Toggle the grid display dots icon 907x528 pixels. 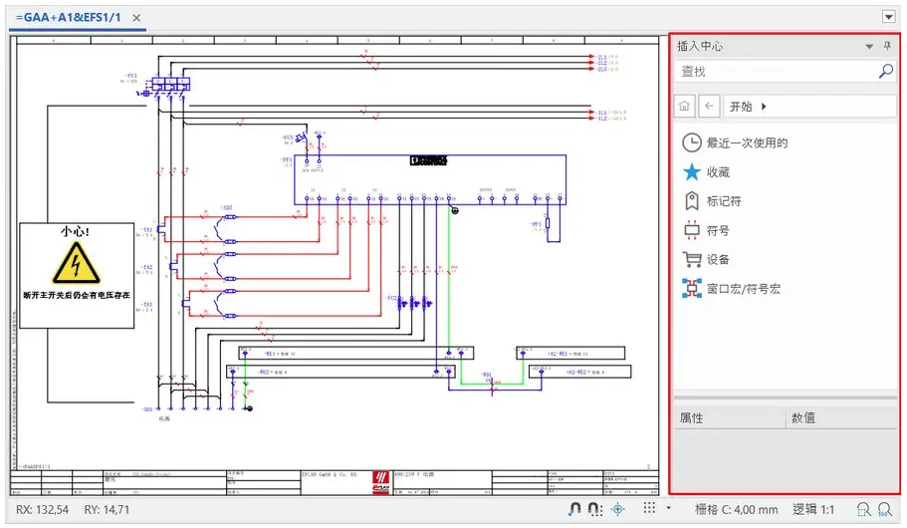[x=649, y=508]
